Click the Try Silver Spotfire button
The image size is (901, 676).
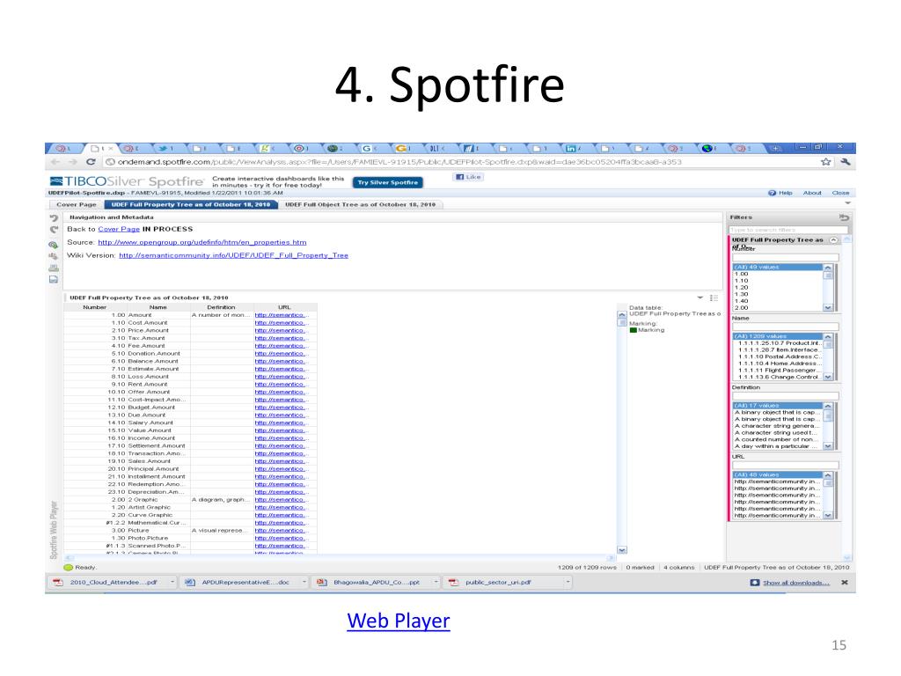pos(388,182)
